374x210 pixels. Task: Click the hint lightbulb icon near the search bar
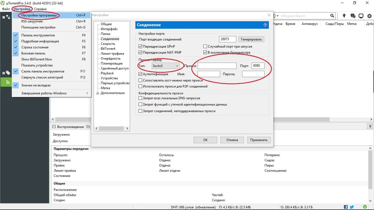pyautogui.click(x=344, y=16)
